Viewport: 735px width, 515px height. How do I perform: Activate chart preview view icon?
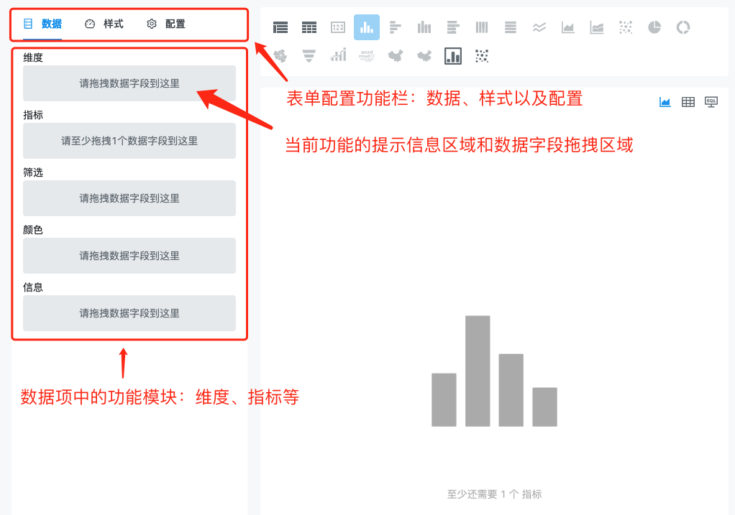665,102
